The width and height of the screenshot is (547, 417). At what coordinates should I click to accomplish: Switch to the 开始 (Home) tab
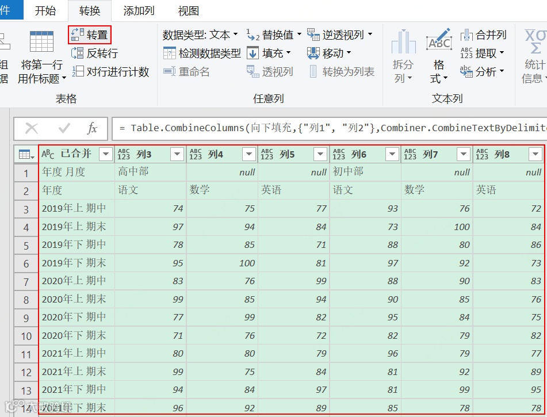coord(45,10)
